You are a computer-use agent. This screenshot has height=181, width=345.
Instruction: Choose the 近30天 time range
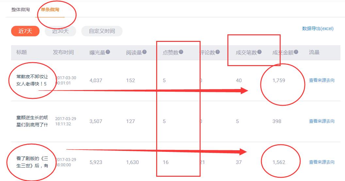(x=60, y=31)
